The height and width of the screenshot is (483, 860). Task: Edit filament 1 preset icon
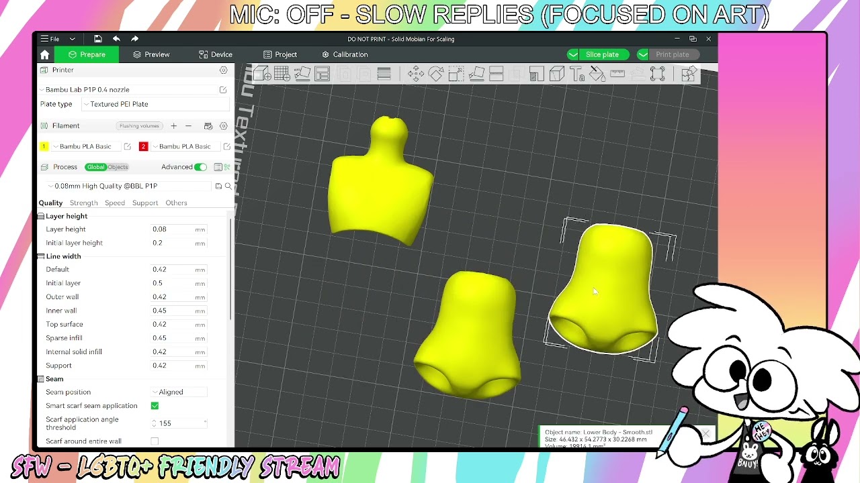tap(127, 146)
